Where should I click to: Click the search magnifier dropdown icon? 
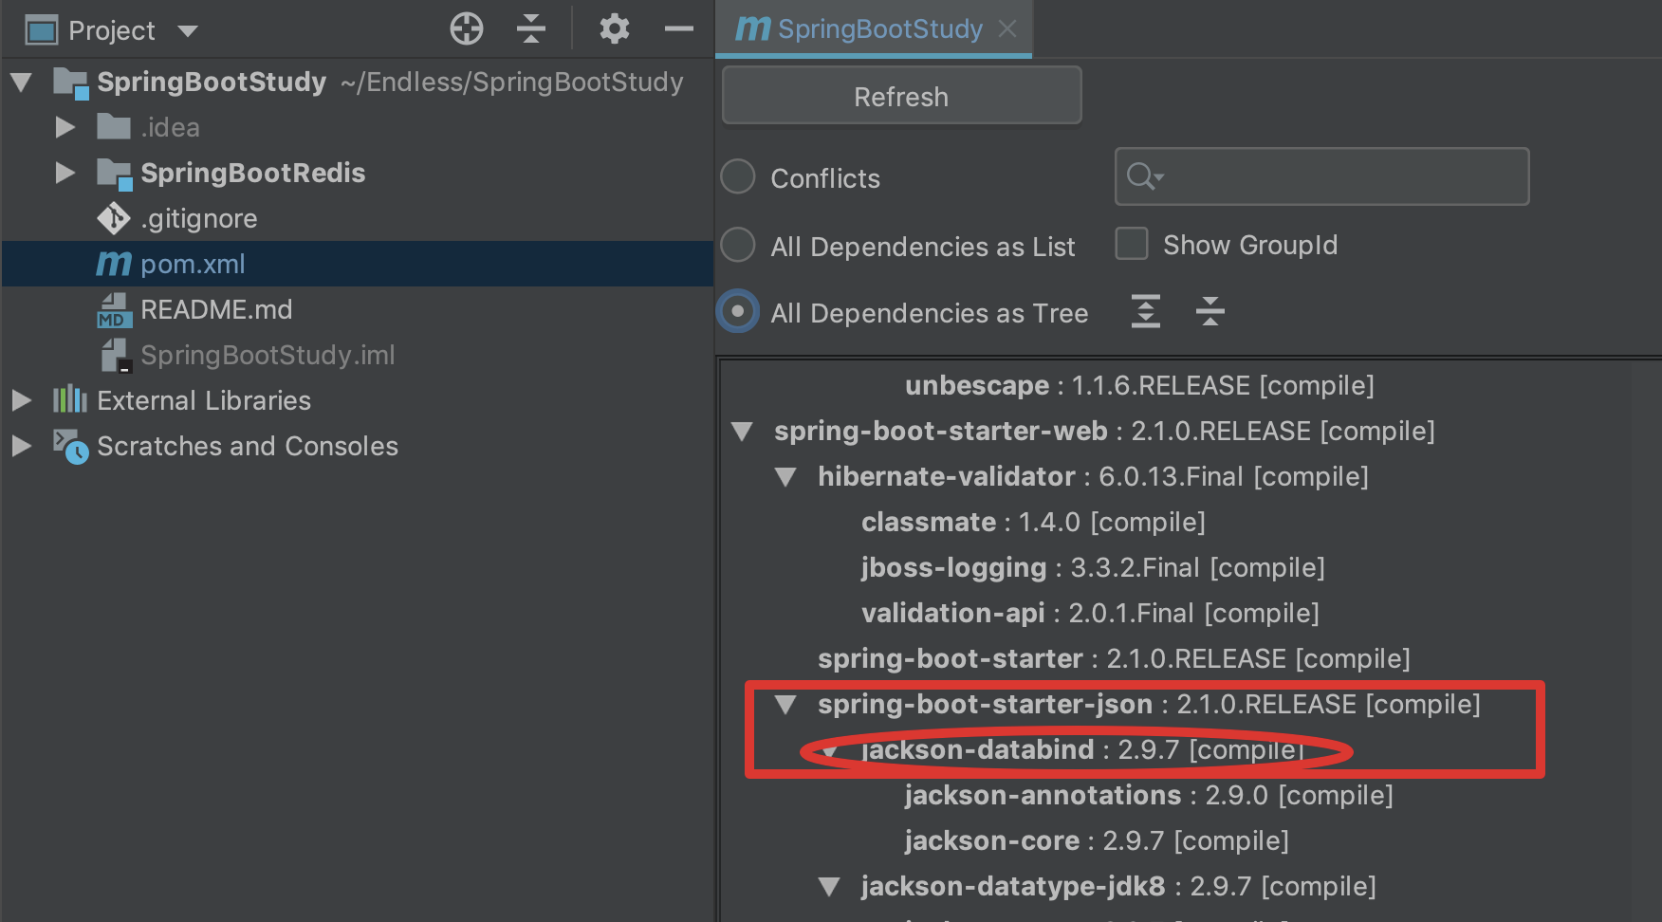point(1144,176)
